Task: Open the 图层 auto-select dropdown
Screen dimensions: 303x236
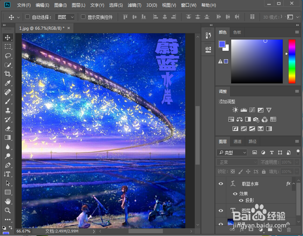Action: click(x=65, y=17)
